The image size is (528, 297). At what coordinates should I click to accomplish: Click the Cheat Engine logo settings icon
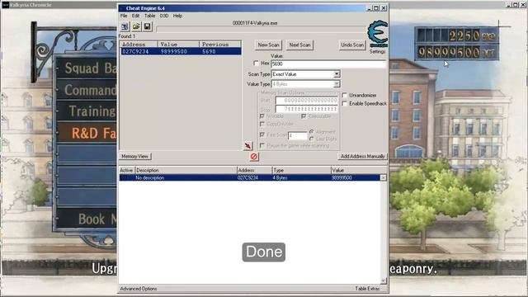378,34
